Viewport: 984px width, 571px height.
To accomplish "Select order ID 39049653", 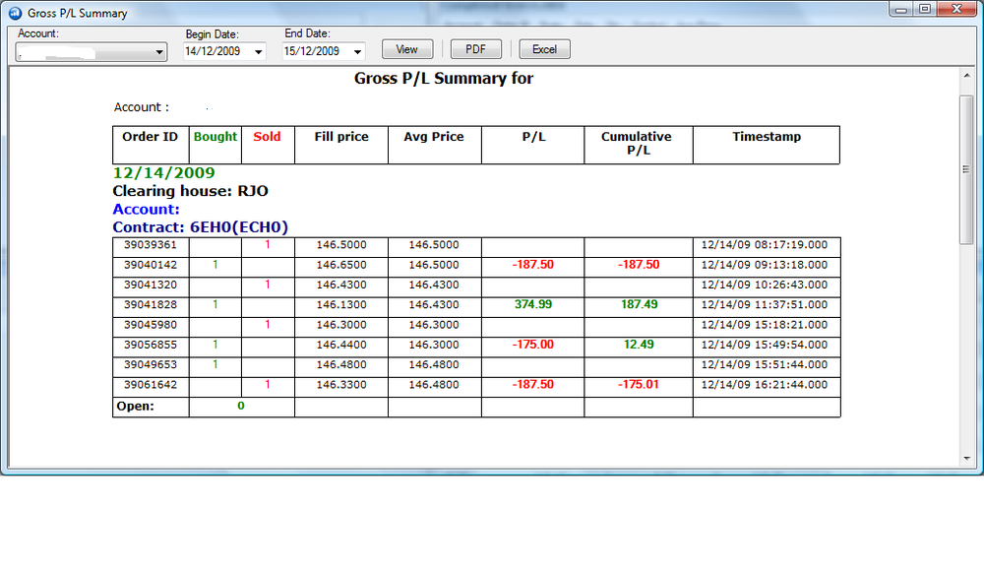I will pos(150,365).
